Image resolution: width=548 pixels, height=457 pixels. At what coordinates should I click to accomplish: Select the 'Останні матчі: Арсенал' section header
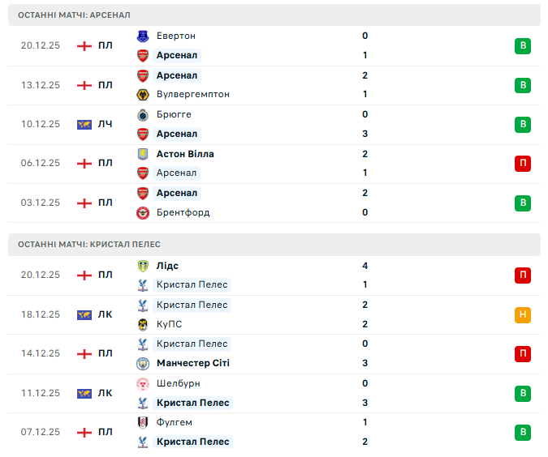[74, 15]
